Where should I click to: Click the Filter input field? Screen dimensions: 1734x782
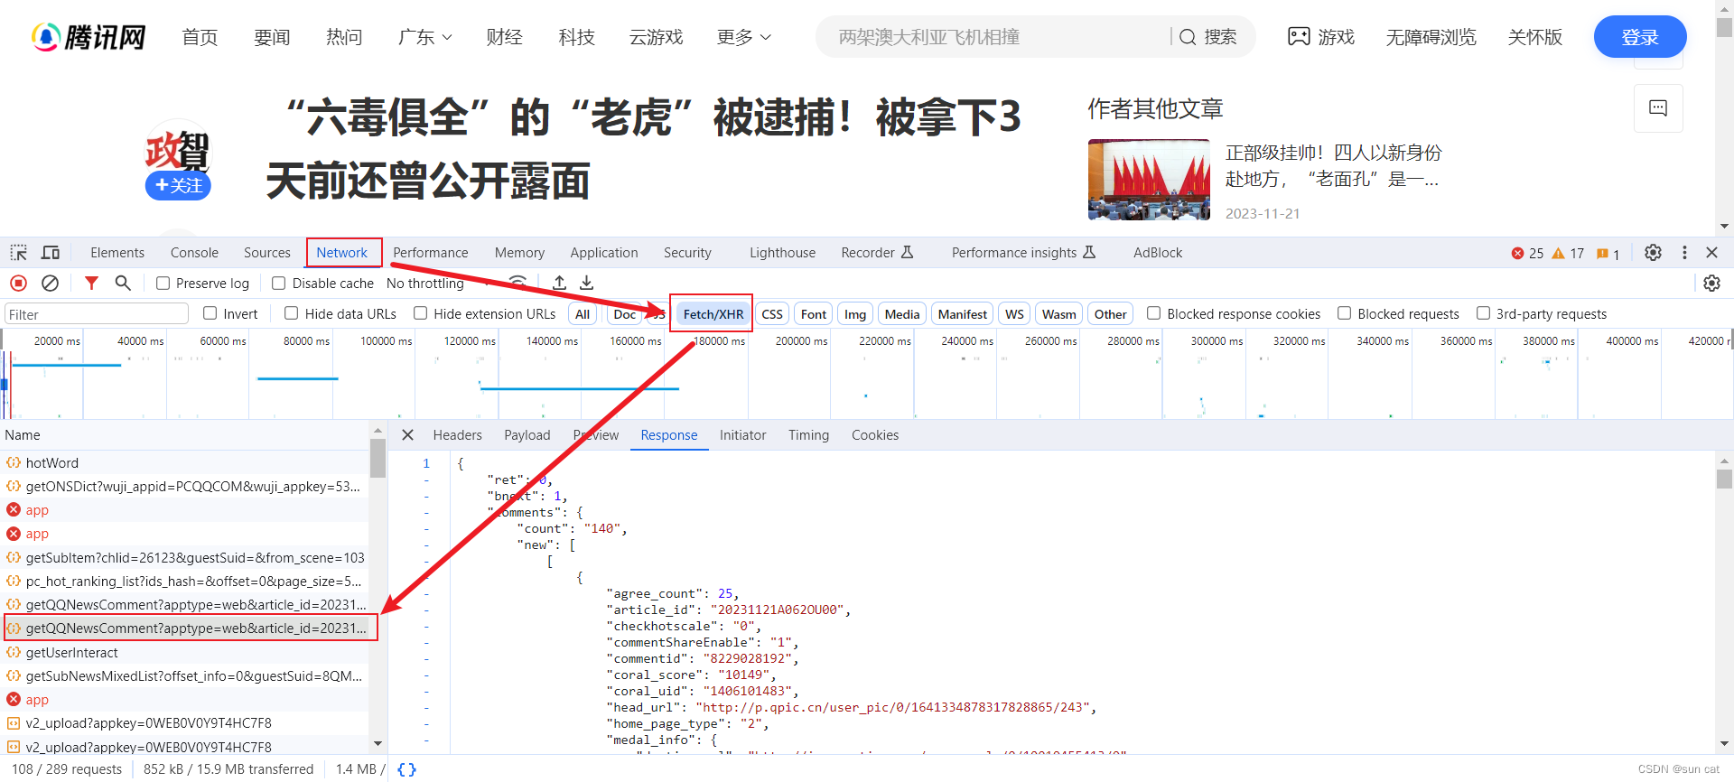tap(96, 314)
